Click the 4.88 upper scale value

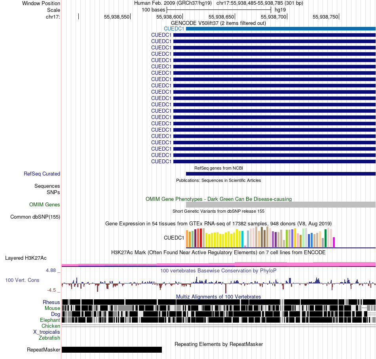(51, 270)
